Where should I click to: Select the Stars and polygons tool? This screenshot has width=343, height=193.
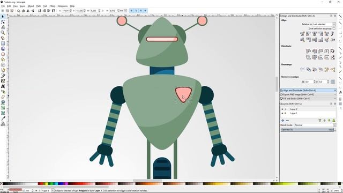tap(3, 60)
